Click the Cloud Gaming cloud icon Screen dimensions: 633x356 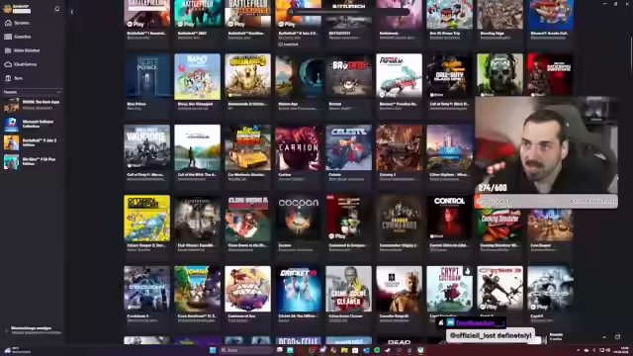click(8, 64)
